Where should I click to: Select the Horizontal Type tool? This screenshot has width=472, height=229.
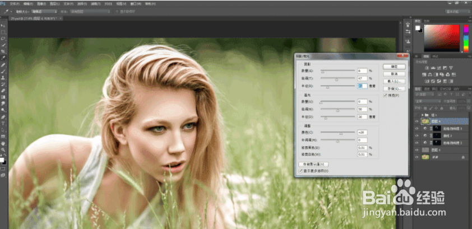click(3, 124)
